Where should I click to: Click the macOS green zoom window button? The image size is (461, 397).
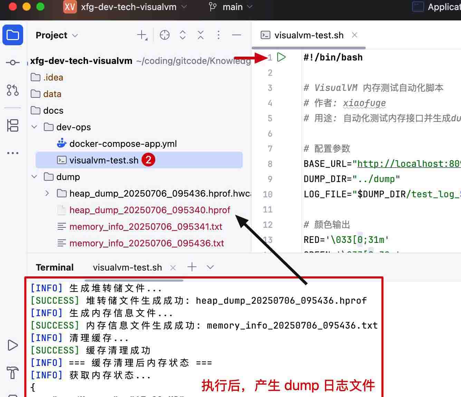click(40, 7)
